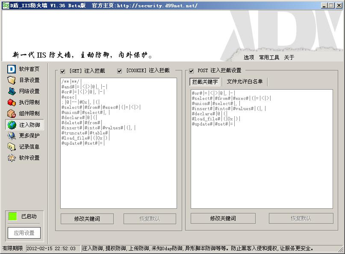Click the 软件设置 sidebar label
The width and height of the screenshot is (345, 254).
click(x=29, y=158)
